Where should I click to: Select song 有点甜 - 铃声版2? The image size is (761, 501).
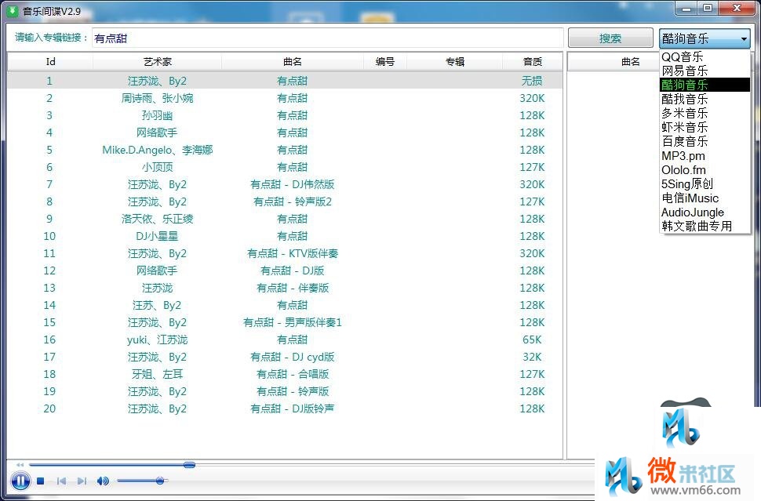coord(292,201)
